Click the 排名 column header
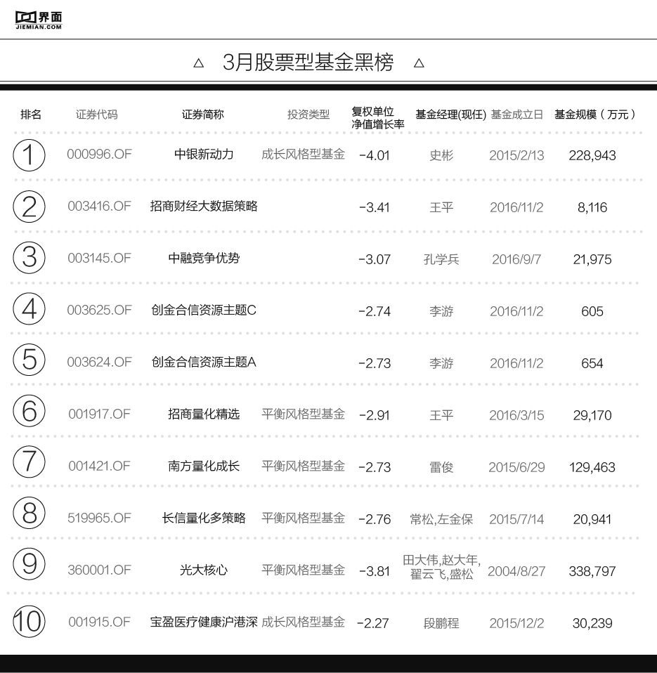 tap(31, 115)
